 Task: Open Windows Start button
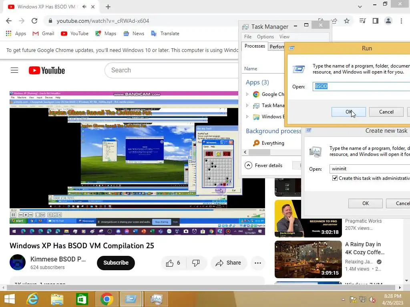point(10,299)
